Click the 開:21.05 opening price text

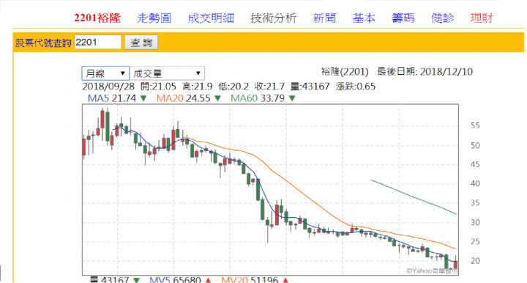[x=158, y=87]
